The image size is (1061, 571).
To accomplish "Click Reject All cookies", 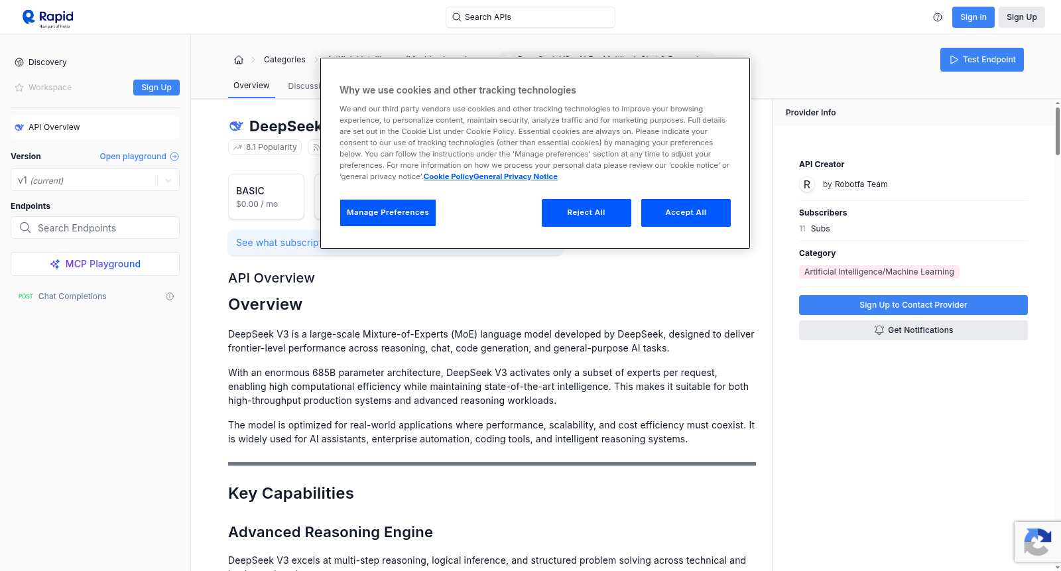I will tap(586, 213).
